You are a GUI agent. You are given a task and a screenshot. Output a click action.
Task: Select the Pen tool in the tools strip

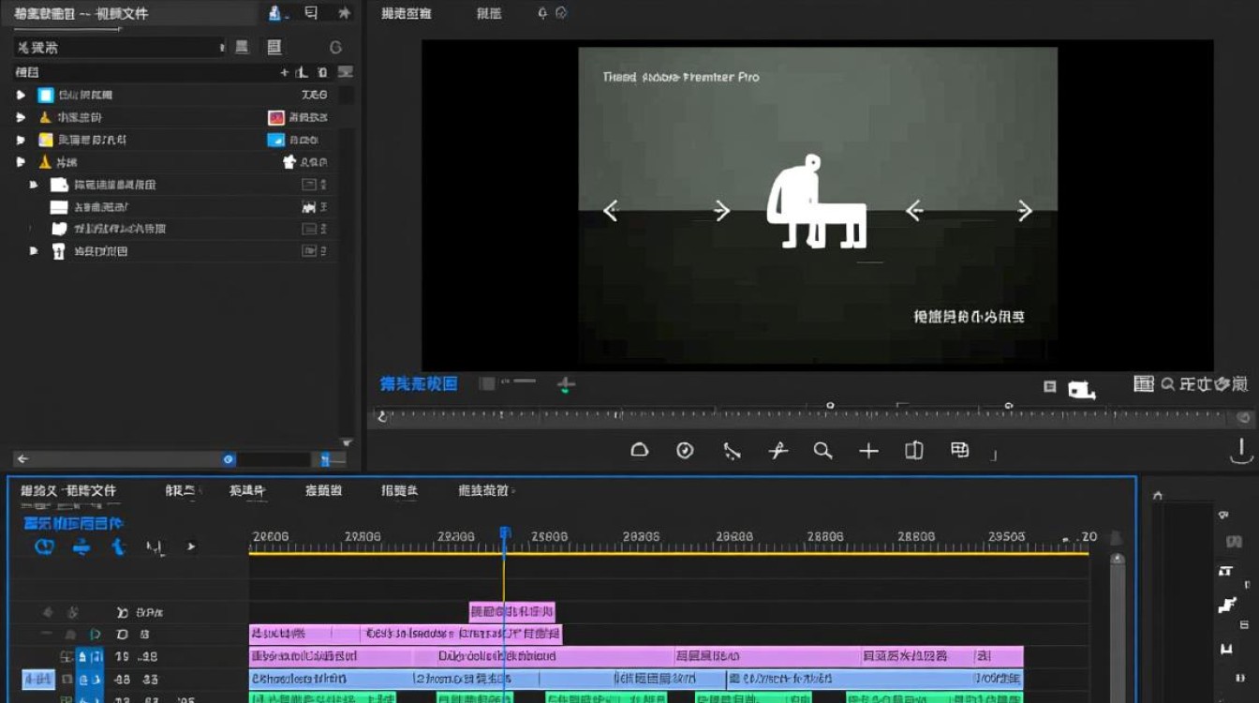[x=732, y=451]
